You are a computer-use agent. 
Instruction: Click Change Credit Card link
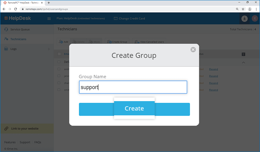pos(129,18)
